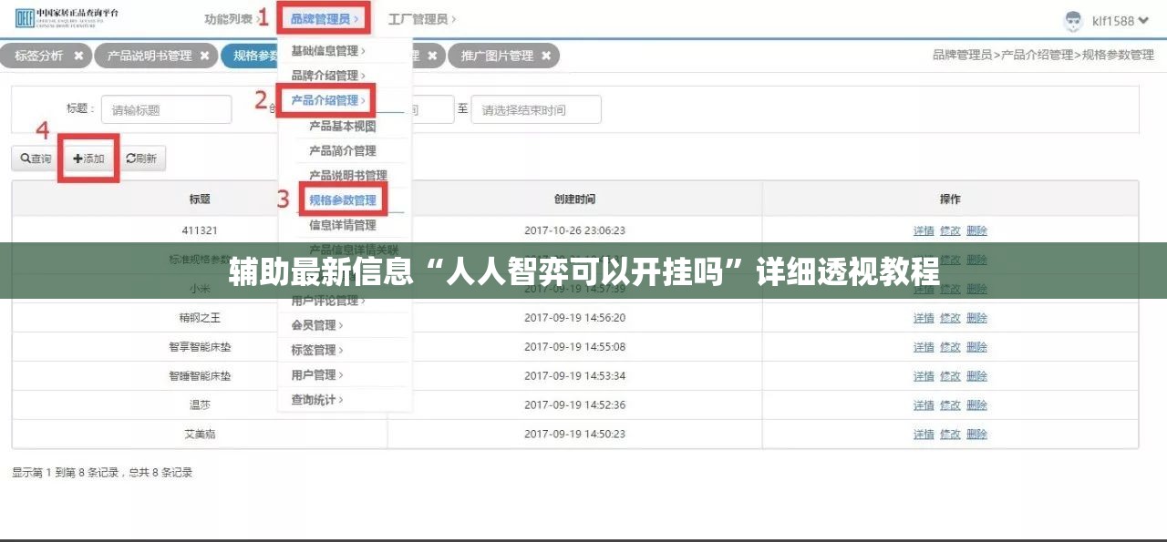The image size is (1167, 542).
Task: Select 产品基本视图 menu entry
Action: [x=342, y=126]
